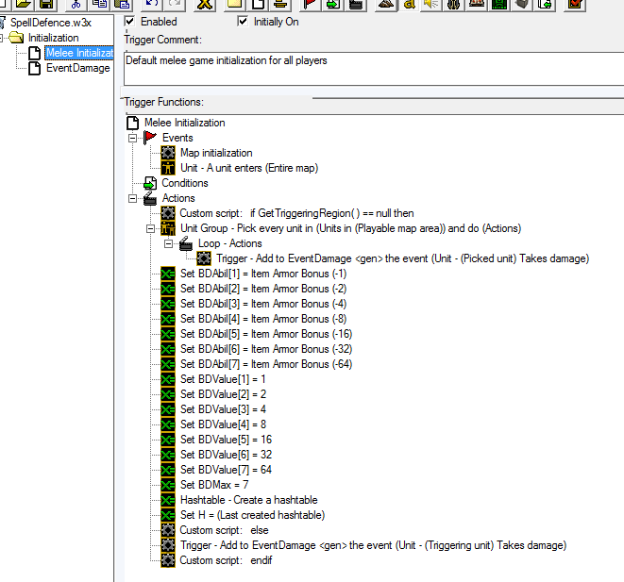624x582 pixels.
Task: Select 'Set BDAbil[3] = Item Armor Bonus (-4)'
Action: pyautogui.click(x=263, y=304)
